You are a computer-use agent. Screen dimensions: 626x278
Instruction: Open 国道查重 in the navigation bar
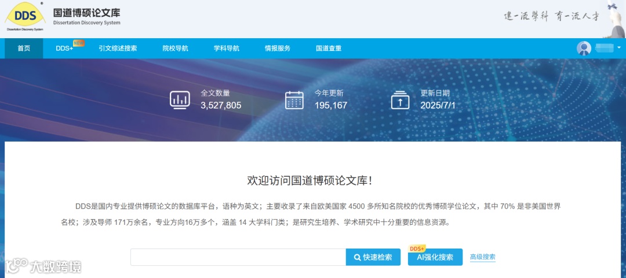coord(329,49)
